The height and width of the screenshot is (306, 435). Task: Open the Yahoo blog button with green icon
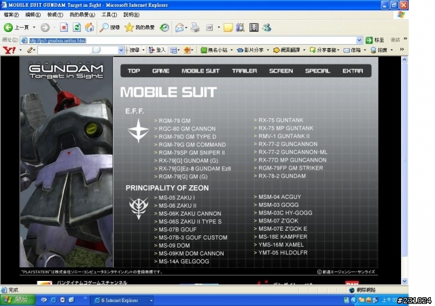[214, 50]
